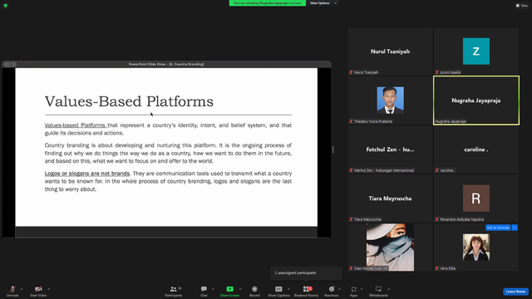The height and width of the screenshot is (299, 532).
Task: Open audio options arrow beside Unmute
Action: tap(22, 289)
